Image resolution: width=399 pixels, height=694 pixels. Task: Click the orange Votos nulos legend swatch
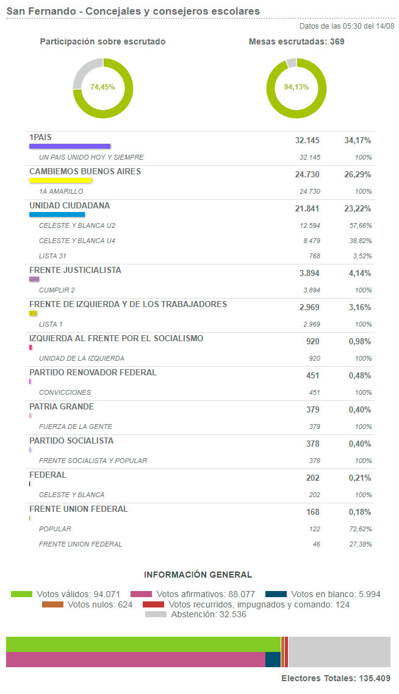coord(52,604)
